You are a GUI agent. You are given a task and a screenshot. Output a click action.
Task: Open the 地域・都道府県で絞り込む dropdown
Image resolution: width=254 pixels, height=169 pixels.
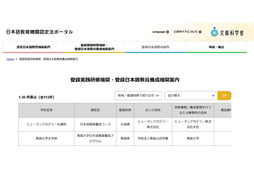138,95
